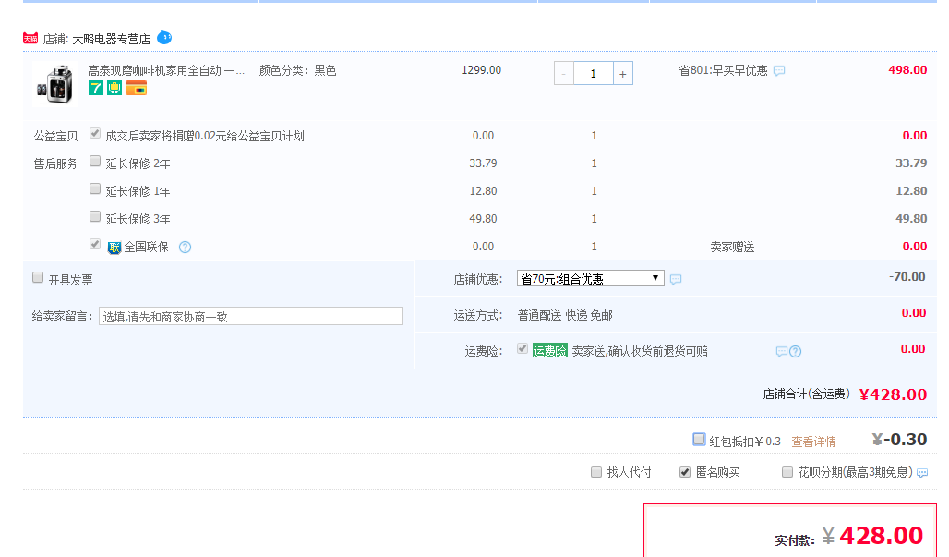The image size is (949, 557).
Task: Click the 卖家赠送 text
Action: pos(732,247)
